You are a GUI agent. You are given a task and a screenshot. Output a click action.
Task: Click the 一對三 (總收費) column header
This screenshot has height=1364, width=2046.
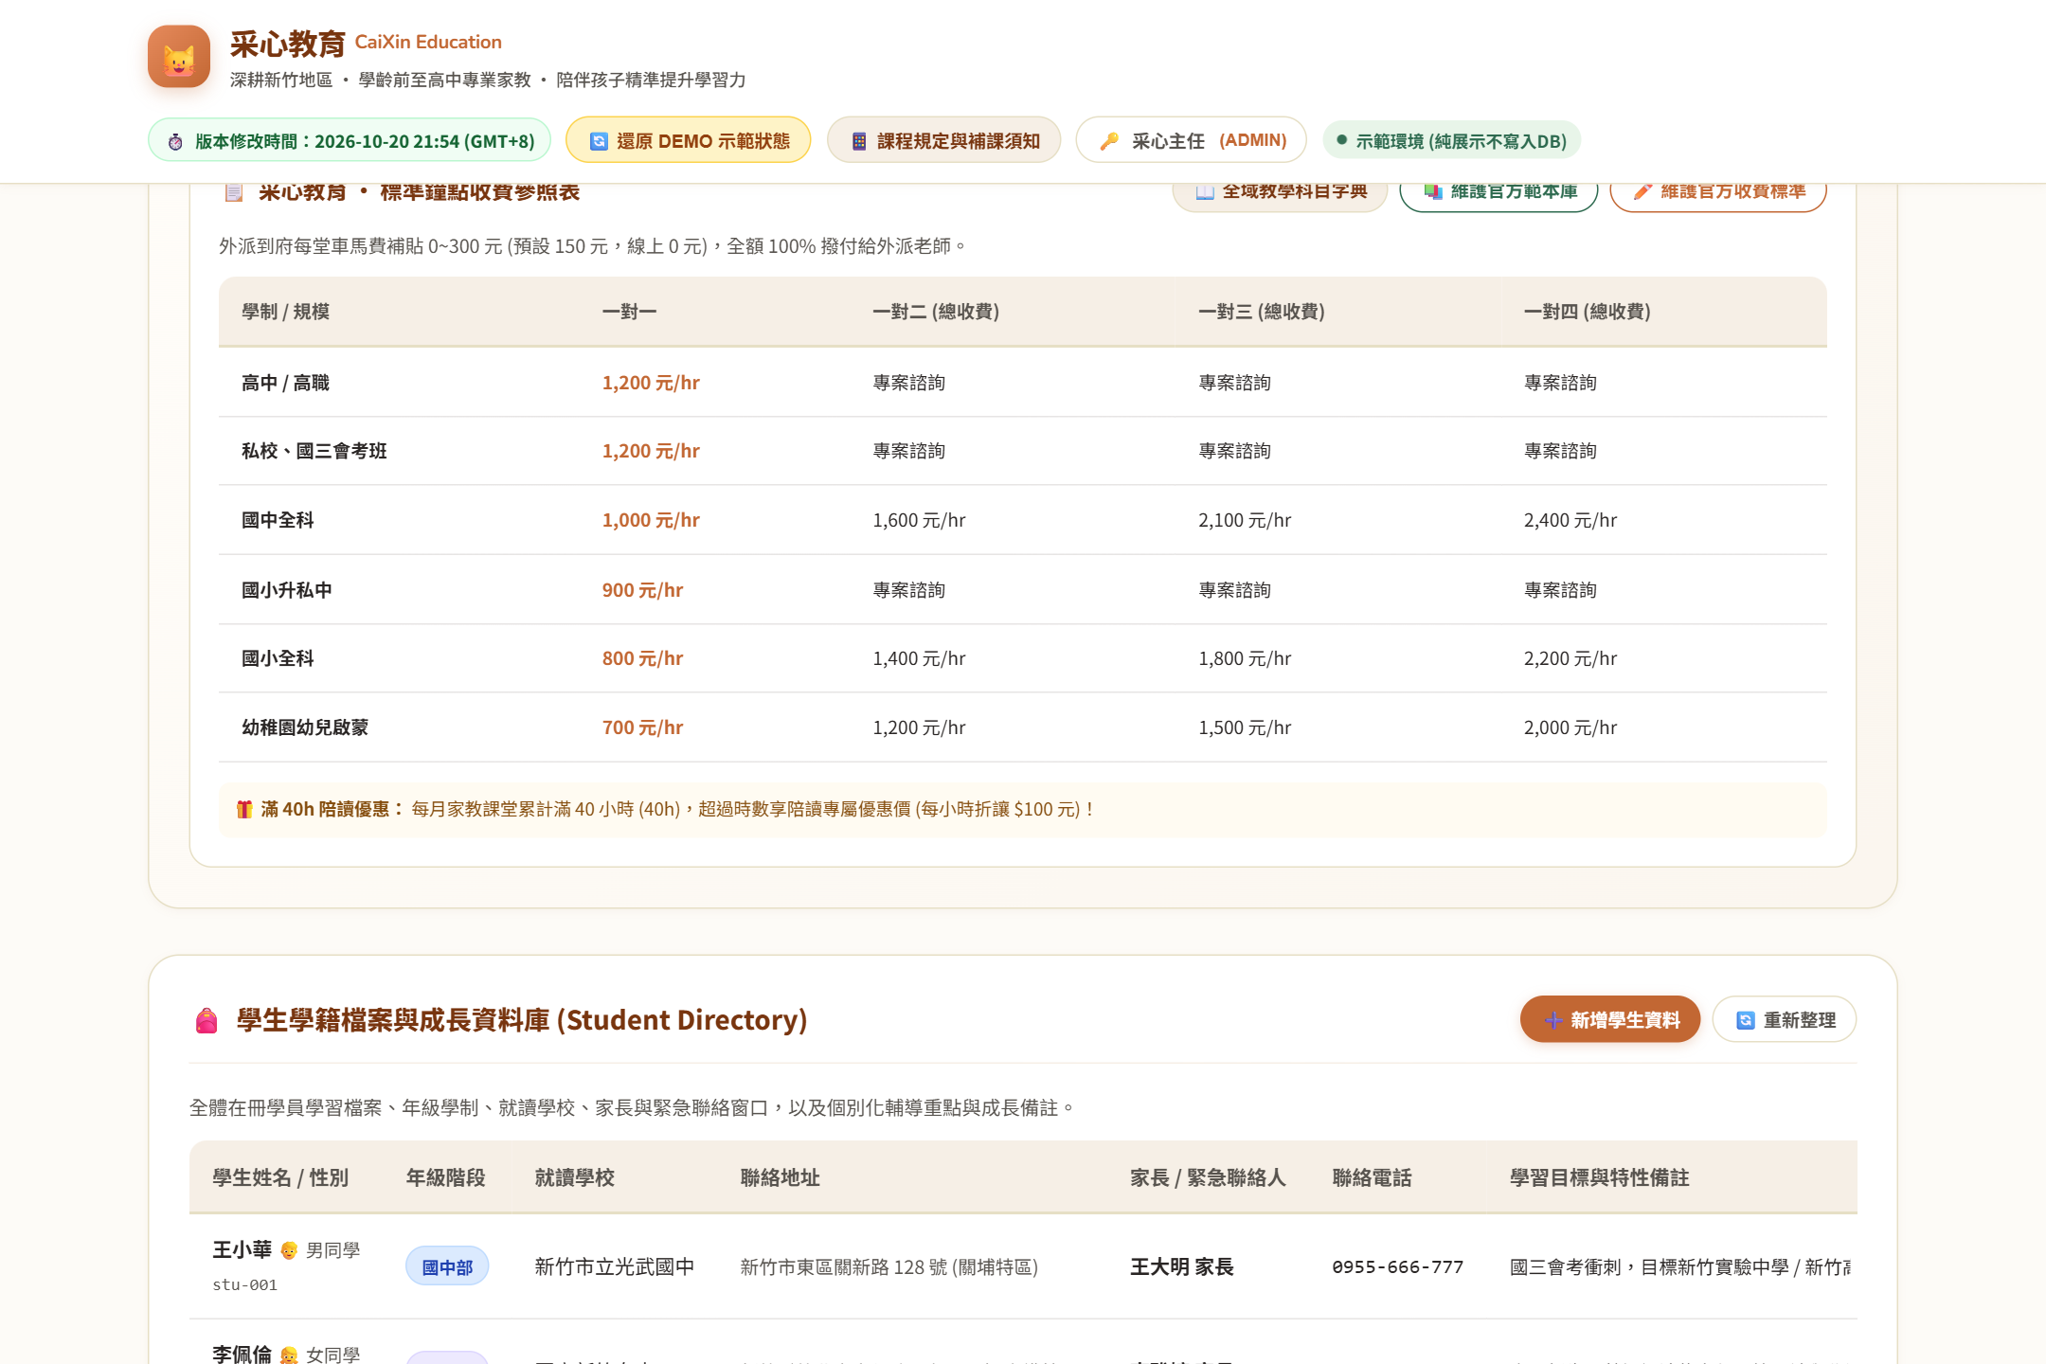[1262, 312]
